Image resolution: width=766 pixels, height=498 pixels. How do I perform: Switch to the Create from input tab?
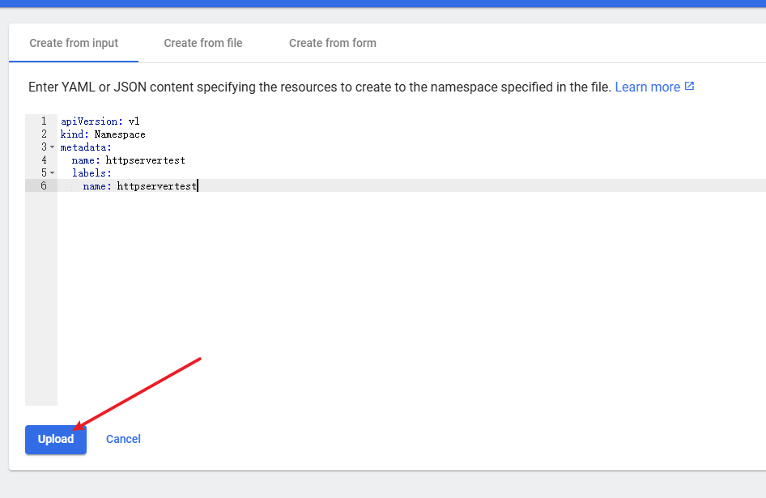click(74, 43)
